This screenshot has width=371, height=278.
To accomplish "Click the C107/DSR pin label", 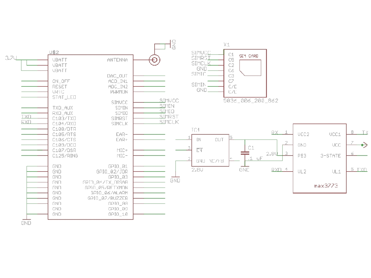I will click(64, 150).
